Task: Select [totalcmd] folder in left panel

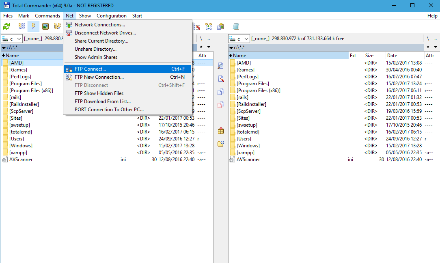Action: click(x=20, y=132)
